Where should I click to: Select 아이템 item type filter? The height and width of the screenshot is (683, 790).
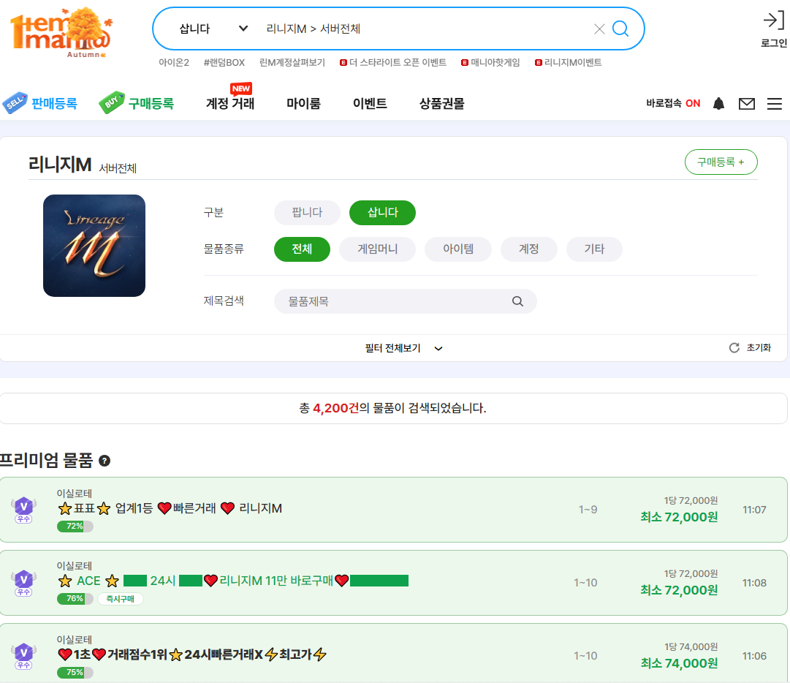(x=458, y=249)
